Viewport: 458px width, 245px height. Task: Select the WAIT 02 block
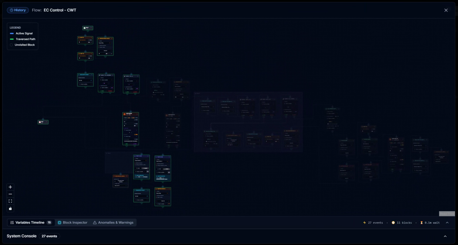pos(85,56)
